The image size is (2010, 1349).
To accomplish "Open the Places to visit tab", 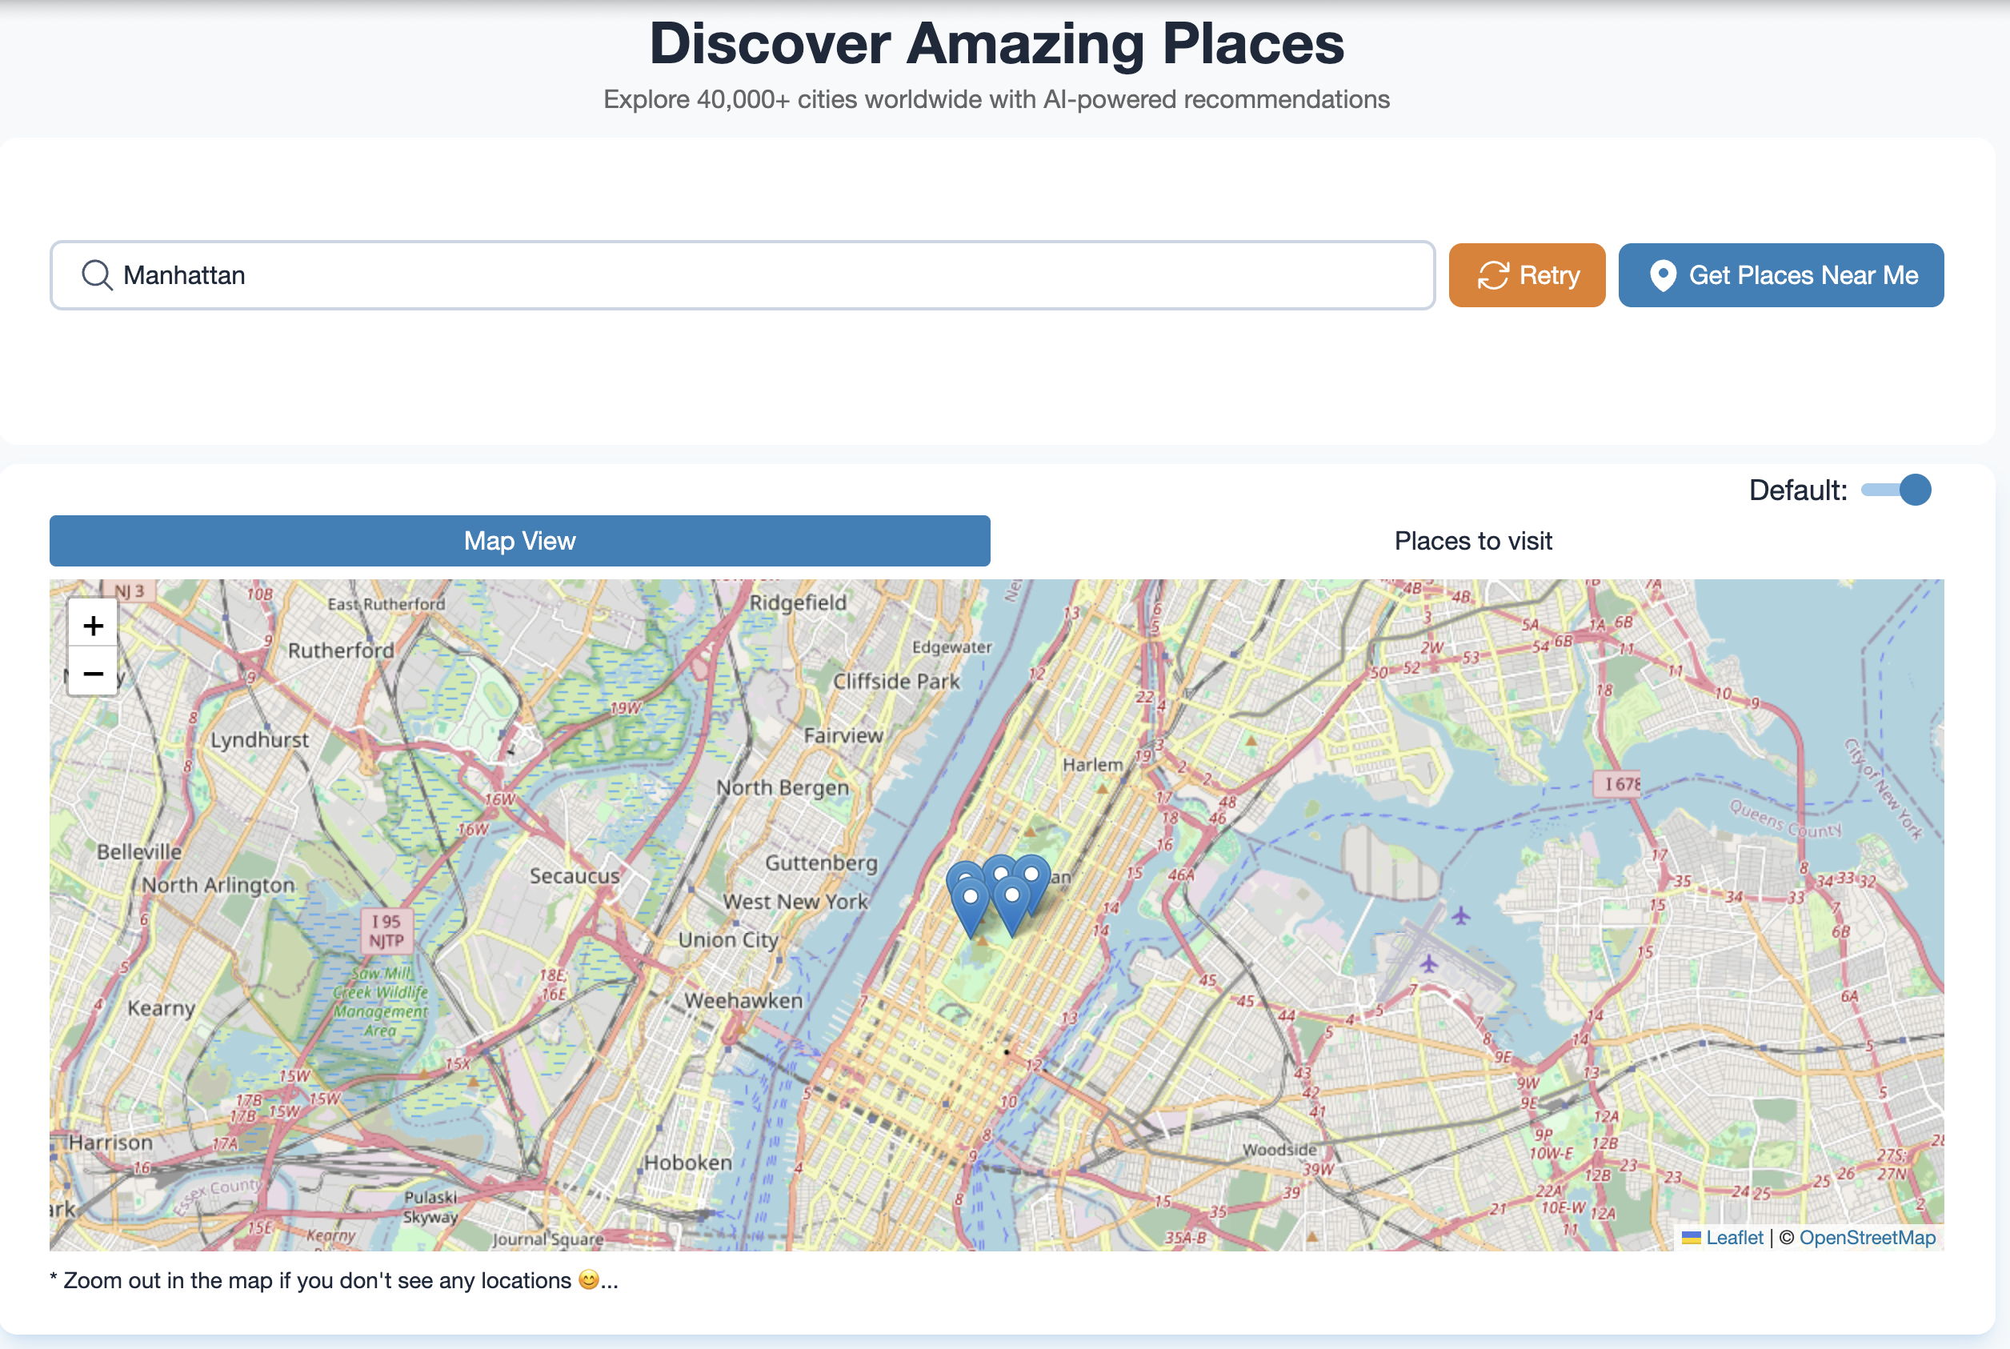I will click(x=1473, y=541).
